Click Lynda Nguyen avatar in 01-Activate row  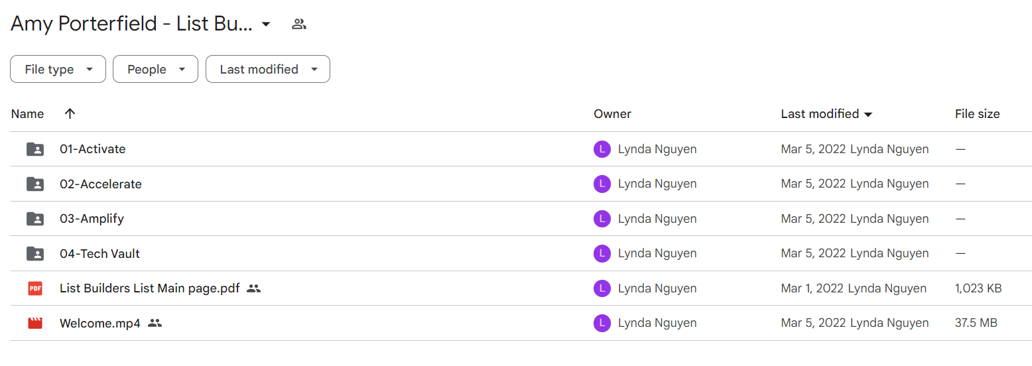[x=602, y=149]
